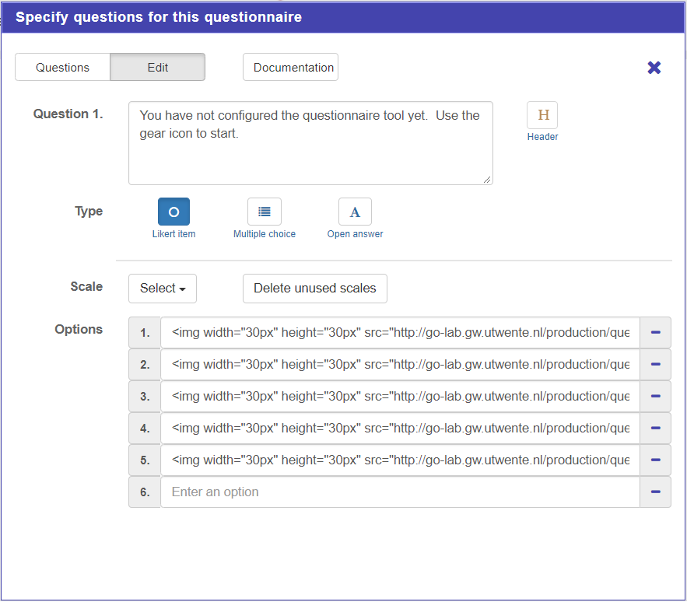This screenshot has width=687, height=602.
Task: Remove empty option 6 via minus
Action: [x=655, y=492]
